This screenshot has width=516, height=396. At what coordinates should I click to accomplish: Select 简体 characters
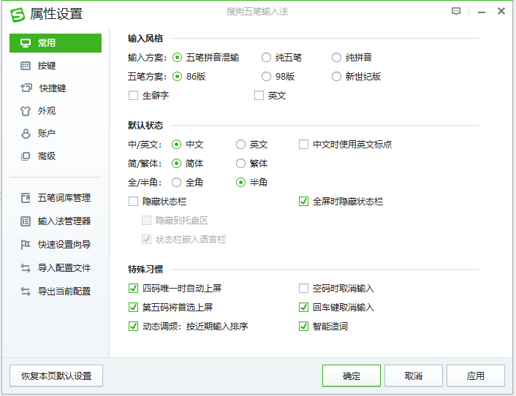click(x=177, y=164)
